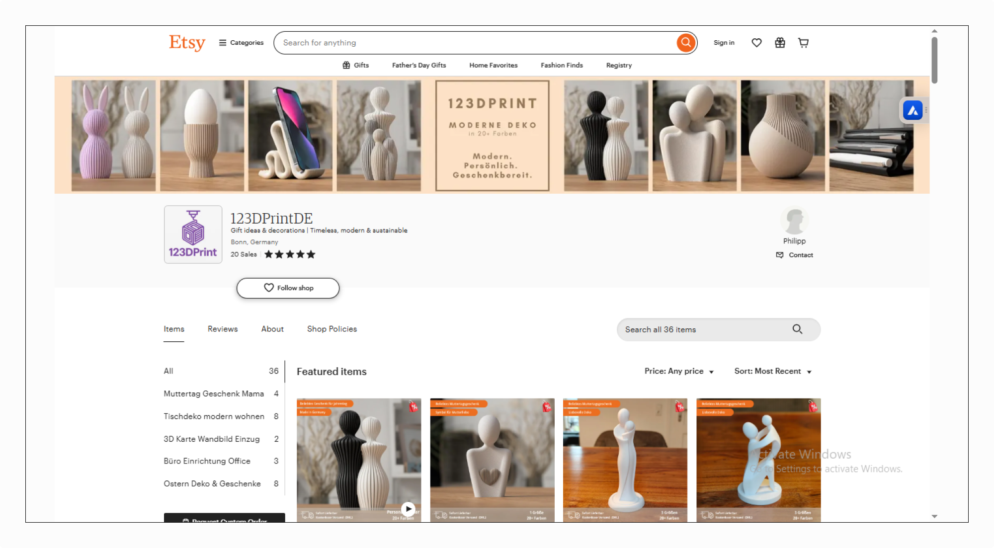Viewport: 994px width, 548px height.
Task: Click the 20 Sales text
Action: click(244, 254)
